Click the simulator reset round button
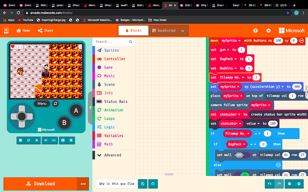308x192 pixels. click(x=56, y=103)
